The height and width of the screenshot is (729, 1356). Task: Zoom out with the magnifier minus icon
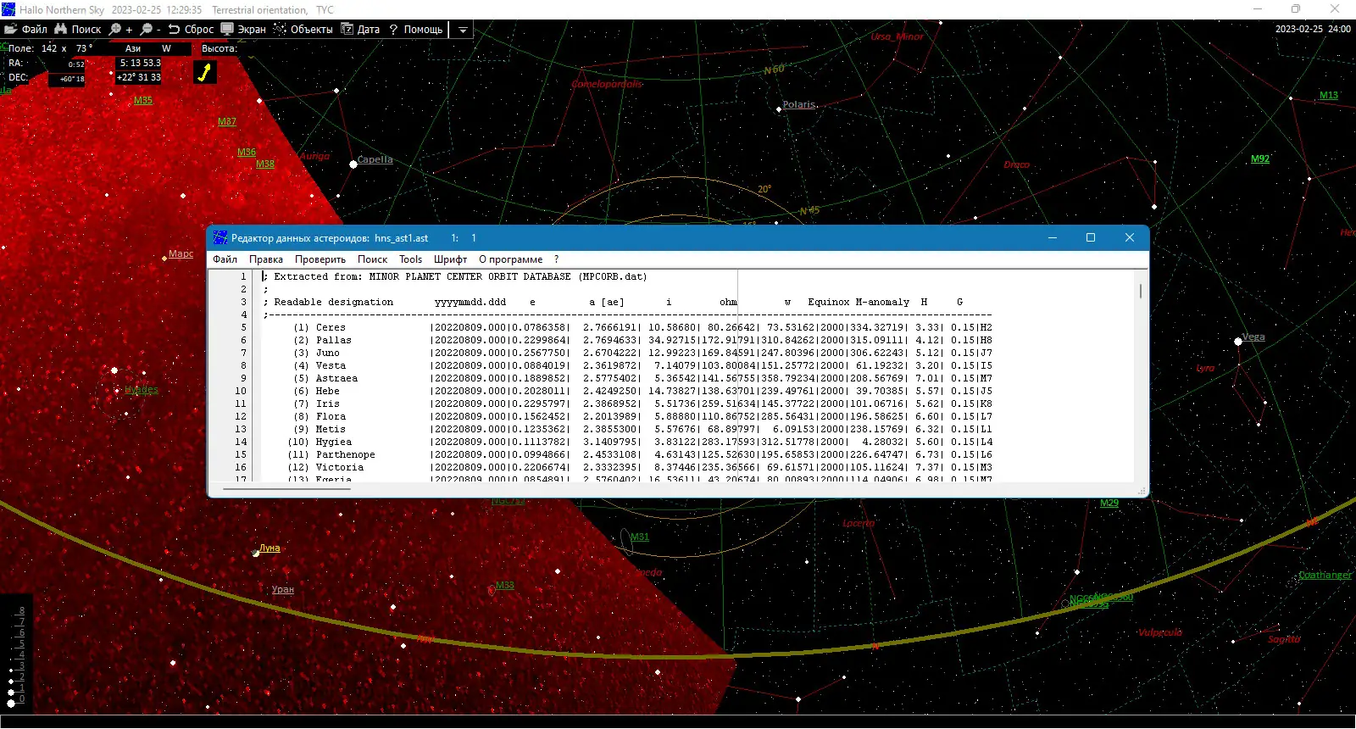[151, 29]
